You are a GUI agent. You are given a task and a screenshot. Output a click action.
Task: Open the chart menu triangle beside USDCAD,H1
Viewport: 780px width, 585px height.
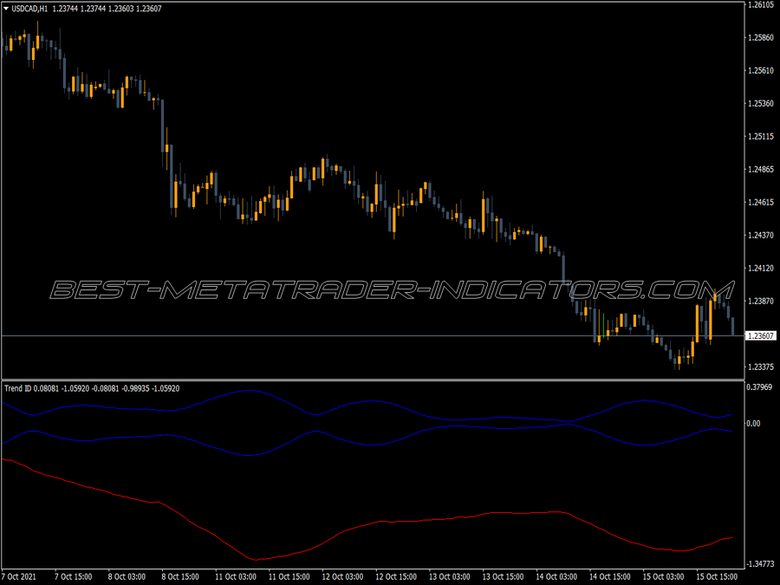point(6,9)
